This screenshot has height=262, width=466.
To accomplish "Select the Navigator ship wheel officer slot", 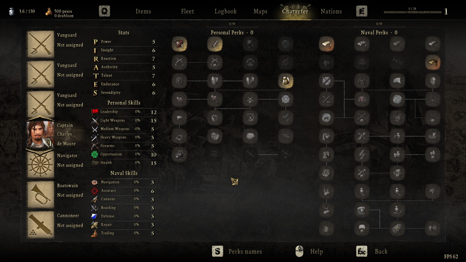I will (x=40, y=164).
